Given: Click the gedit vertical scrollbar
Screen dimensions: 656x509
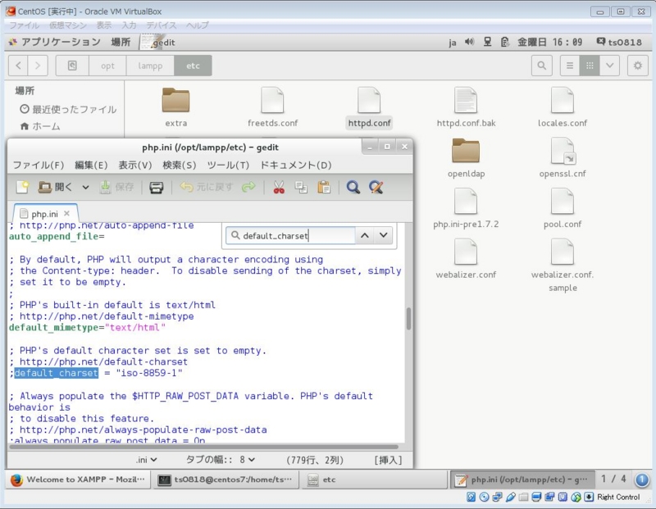Looking at the screenshot, I should [x=408, y=319].
